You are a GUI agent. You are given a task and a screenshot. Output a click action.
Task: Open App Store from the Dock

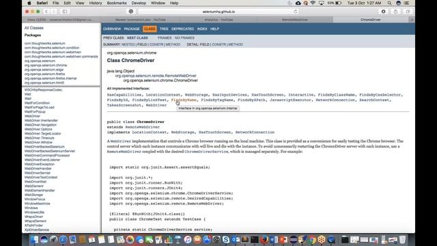coord(207,240)
